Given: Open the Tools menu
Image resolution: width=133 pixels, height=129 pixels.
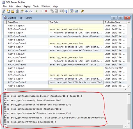Looking at the screenshot, I should (x=36, y=6).
